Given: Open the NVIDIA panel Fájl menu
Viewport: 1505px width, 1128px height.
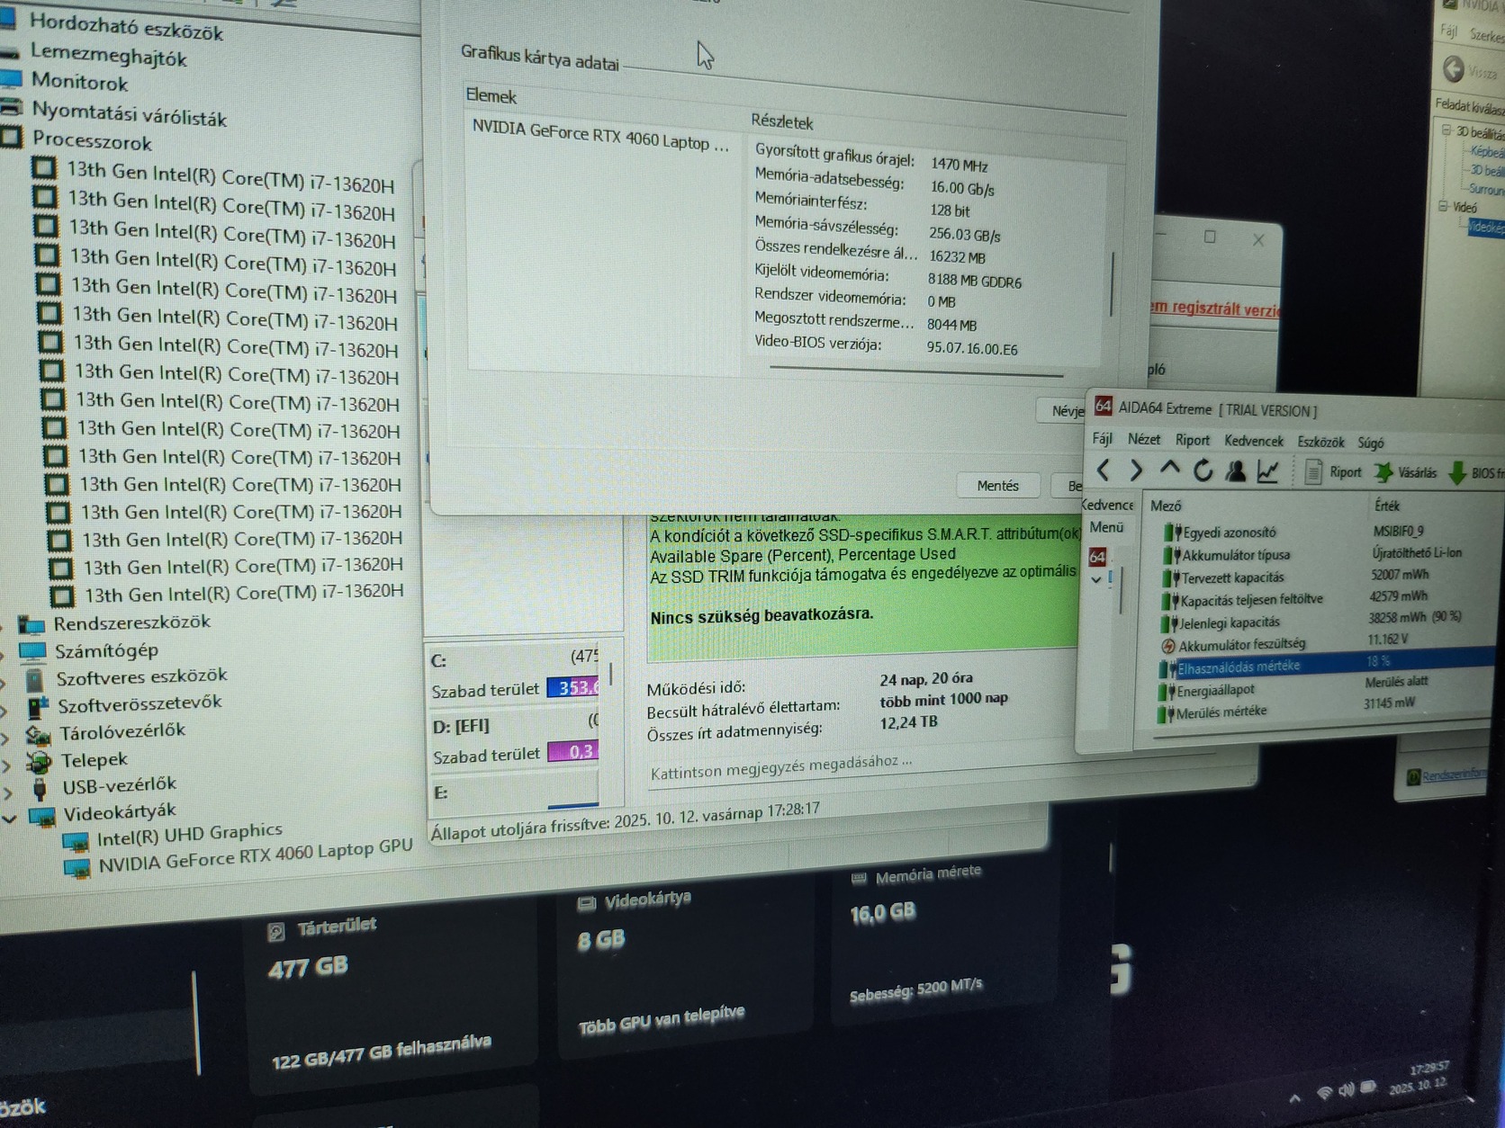Looking at the screenshot, I should tap(1448, 31).
